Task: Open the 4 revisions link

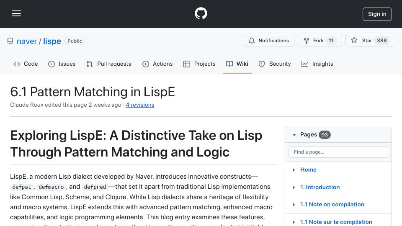Action: 140,105
